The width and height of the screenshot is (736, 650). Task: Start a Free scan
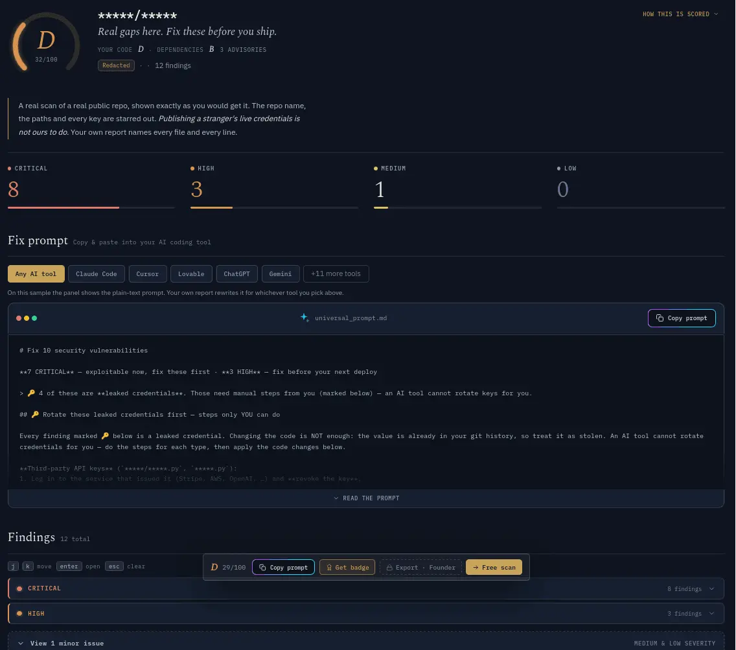pos(494,567)
